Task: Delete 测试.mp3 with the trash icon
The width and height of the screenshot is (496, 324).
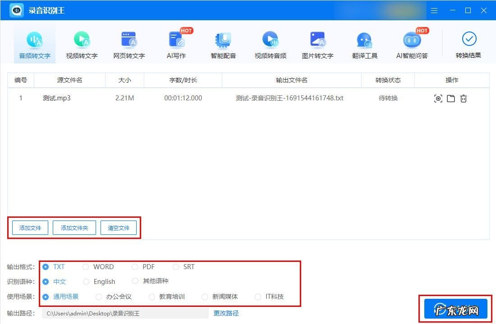Action: tap(464, 99)
